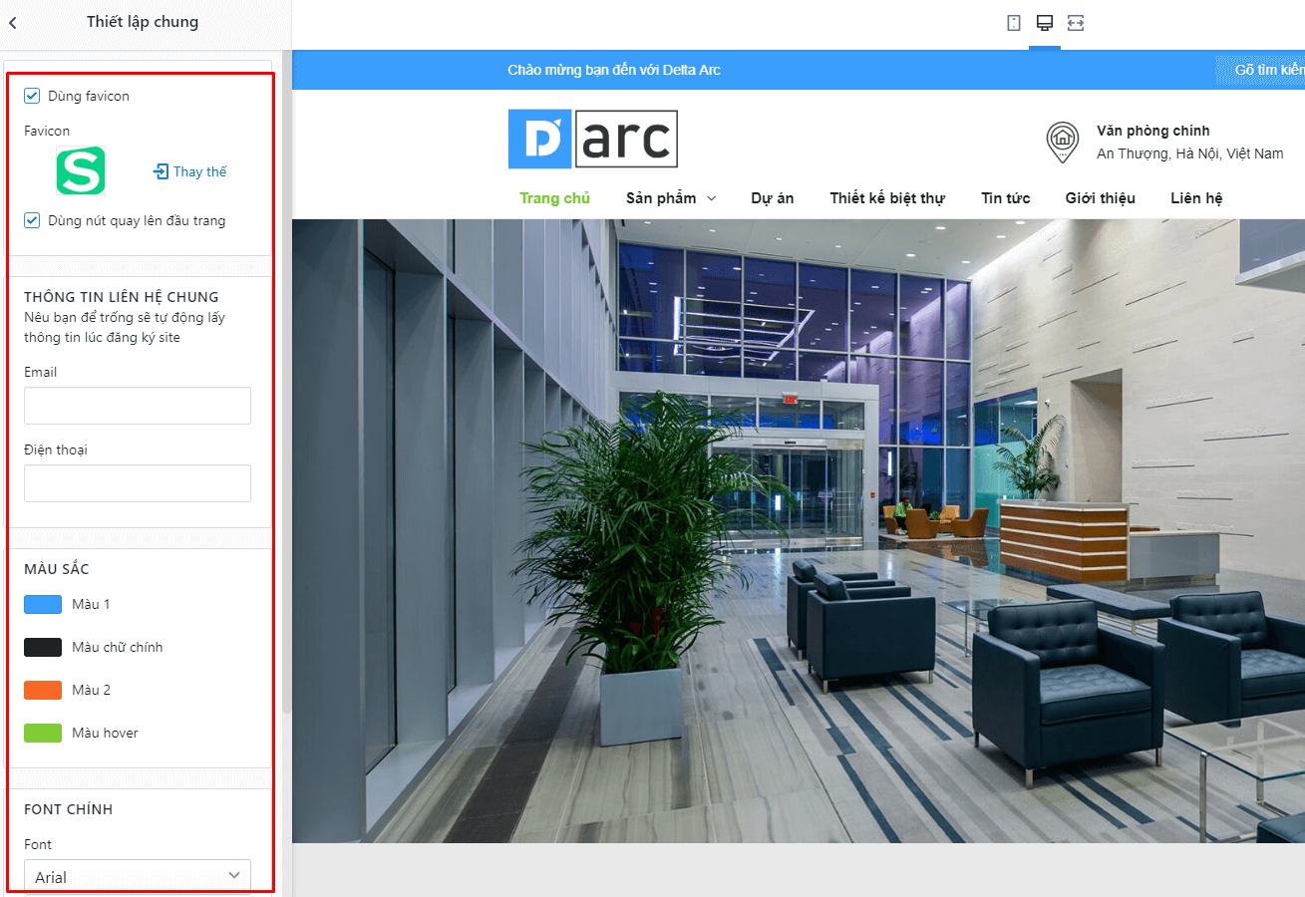Image resolution: width=1305 pixels, height=897 pixels.
Task: Go to the Dự án page
Action: pyautogui.click(x=773, y=197)
